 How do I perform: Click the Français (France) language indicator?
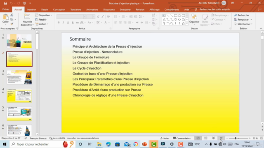tap(38, 138)
